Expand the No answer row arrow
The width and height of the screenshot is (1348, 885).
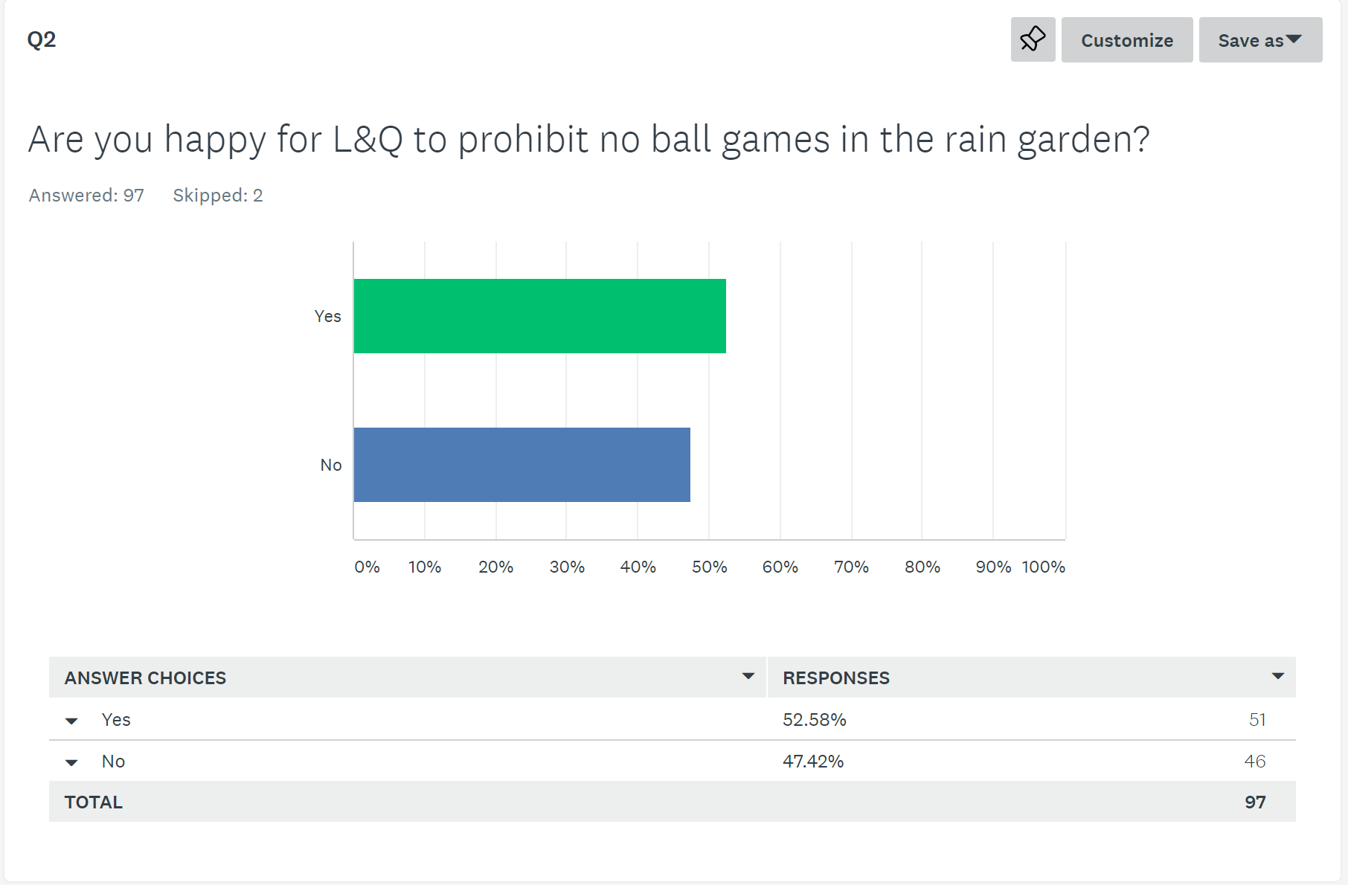point(71,762)
